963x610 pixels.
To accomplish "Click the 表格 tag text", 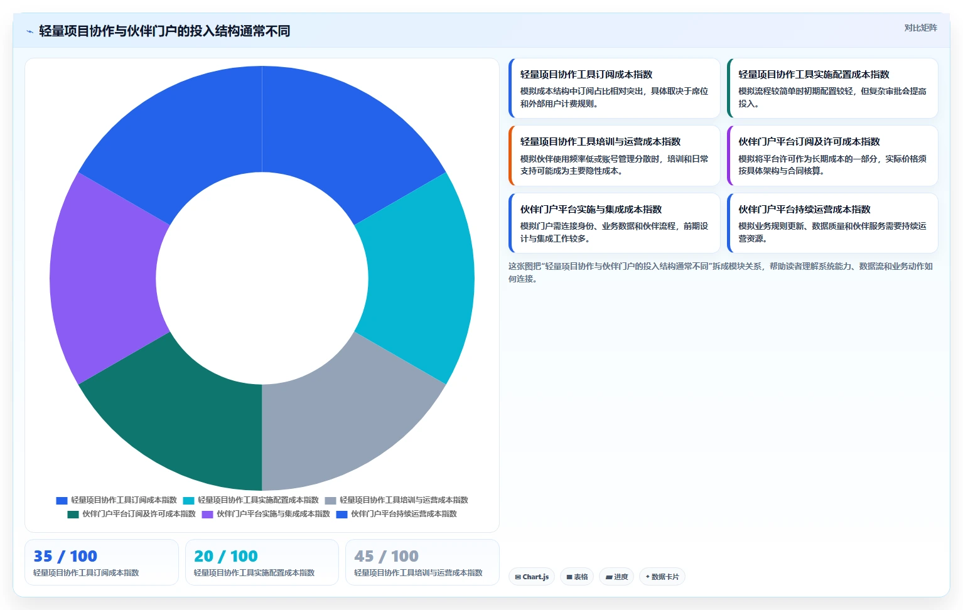I will click(x=581, y=577).
